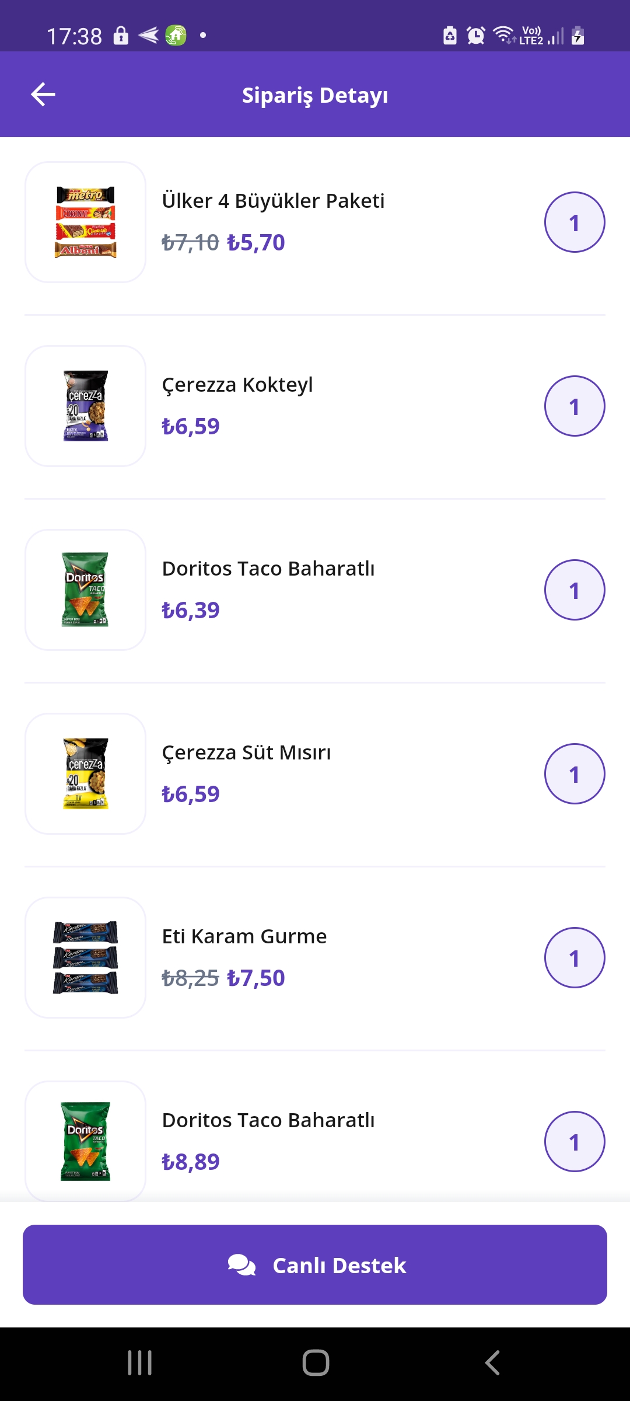The image size is (630, 1401).
Task: Tap the quantity circle beside Çerezza Kokteyl
Action: (x=575, y=406)
